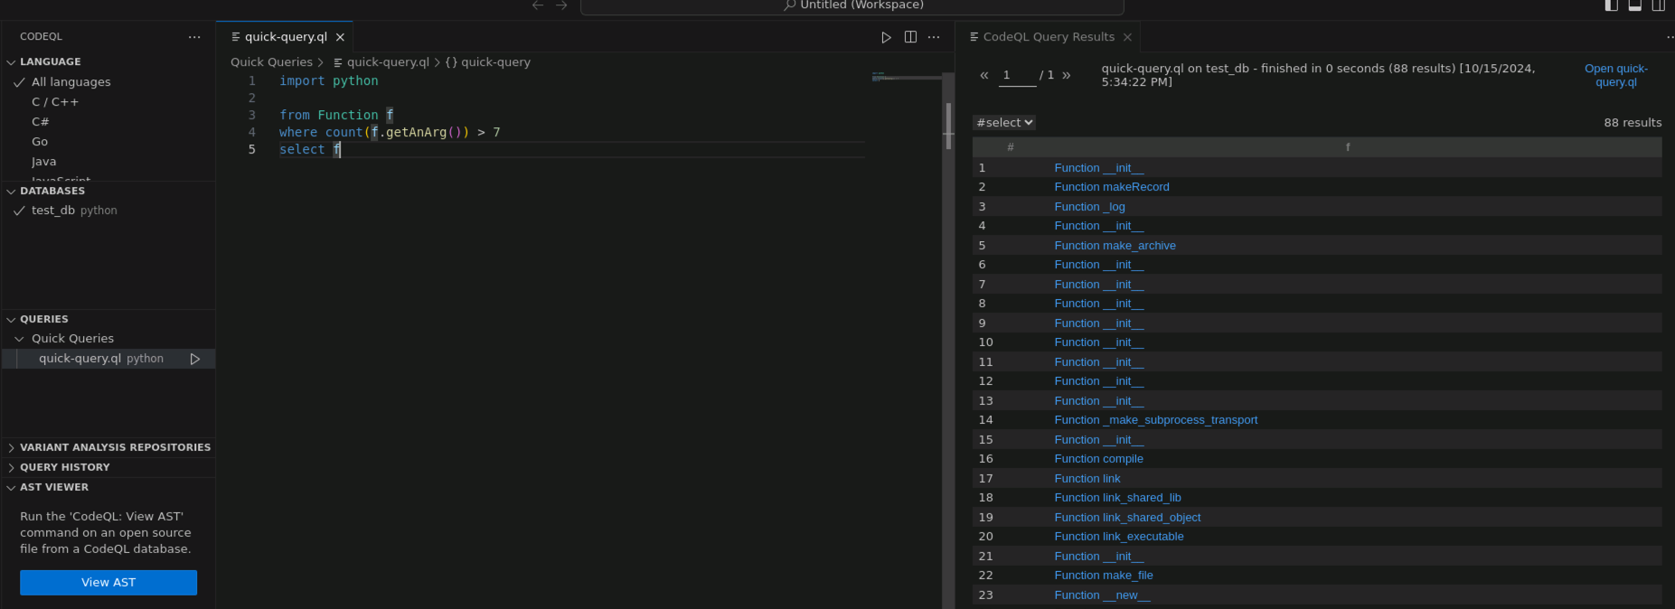Click the editor vertical scrollbar
The height and width of the screenshot is (609, 1675).
coord(948,126)
